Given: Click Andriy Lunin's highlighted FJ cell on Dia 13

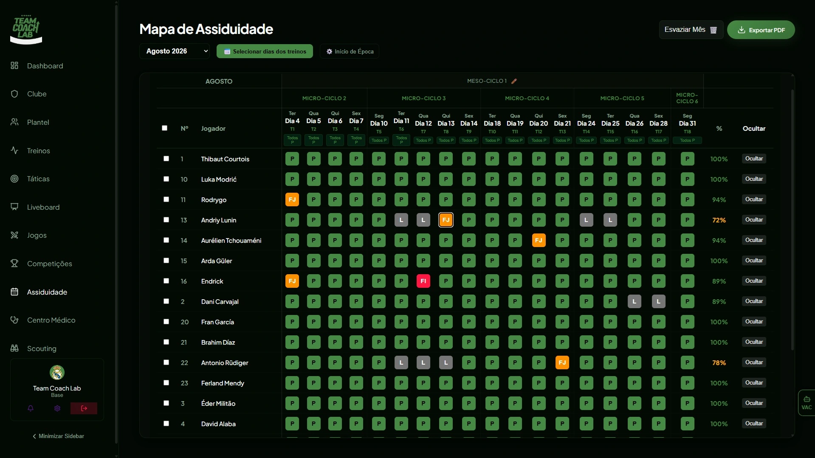Looking at the screenshot, I should pos(446,220).
